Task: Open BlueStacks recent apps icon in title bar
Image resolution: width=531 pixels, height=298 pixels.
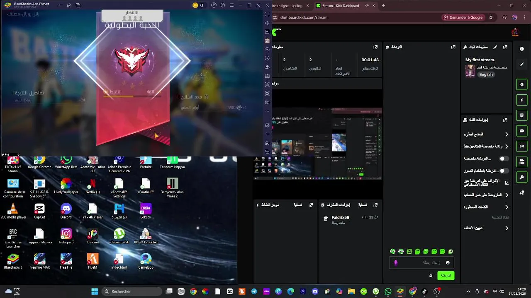Action: pyautogui.click(x=78, y=5)
